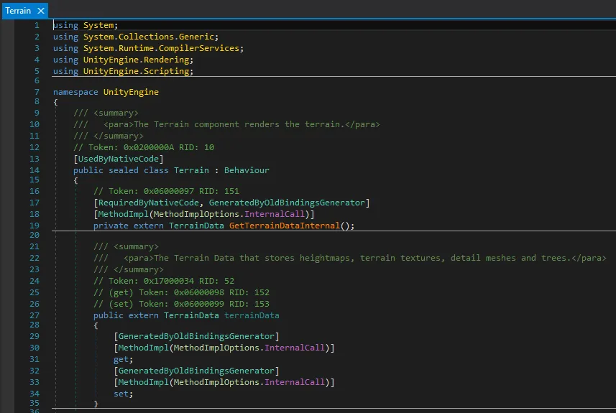The image size is (616, 413).
Task: Click the RequiredByNativeCode attribute on line 17
Action: (x=149, y=203)
